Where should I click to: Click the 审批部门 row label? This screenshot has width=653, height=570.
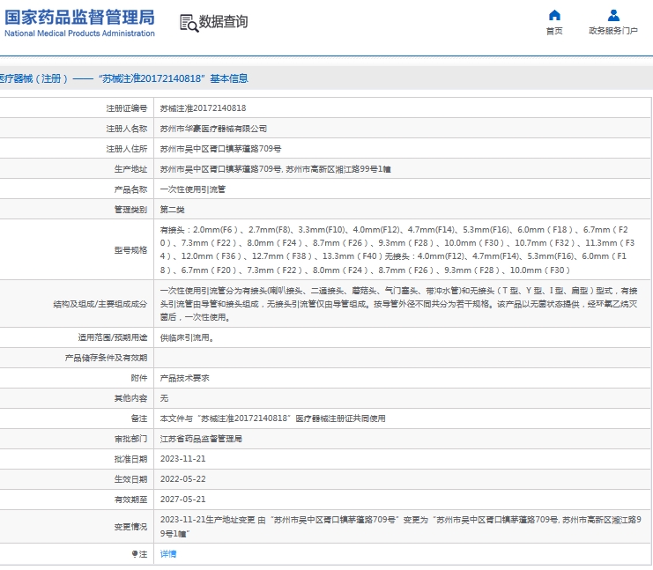point(130,439)
